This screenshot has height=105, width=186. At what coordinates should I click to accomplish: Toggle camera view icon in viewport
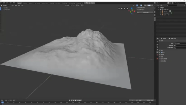pyautogui.click(x=122, y=9)
